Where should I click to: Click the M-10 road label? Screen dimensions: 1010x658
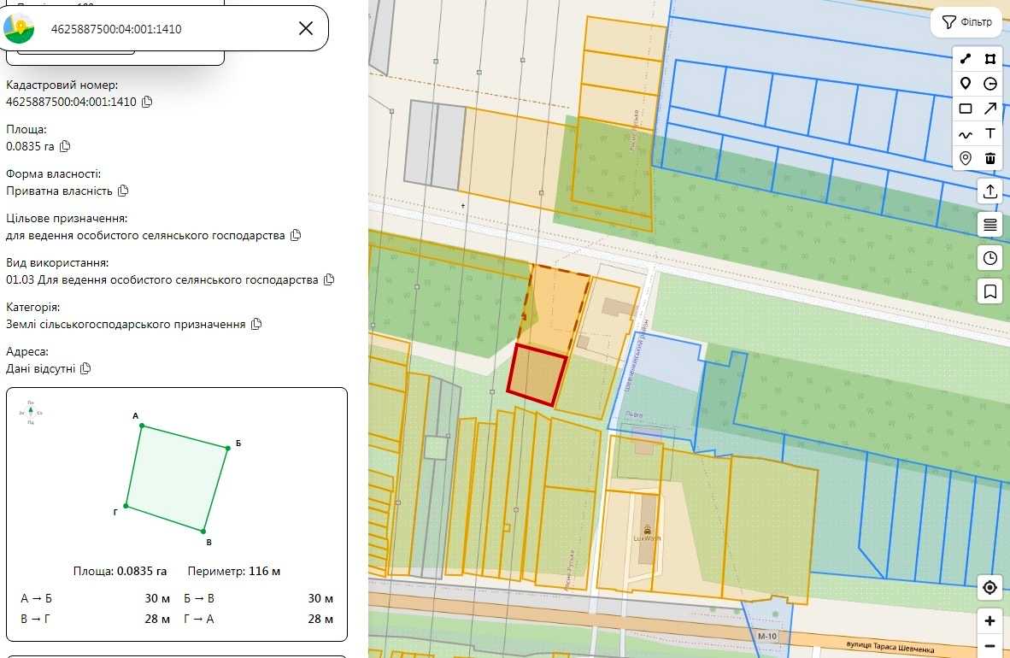767,637
